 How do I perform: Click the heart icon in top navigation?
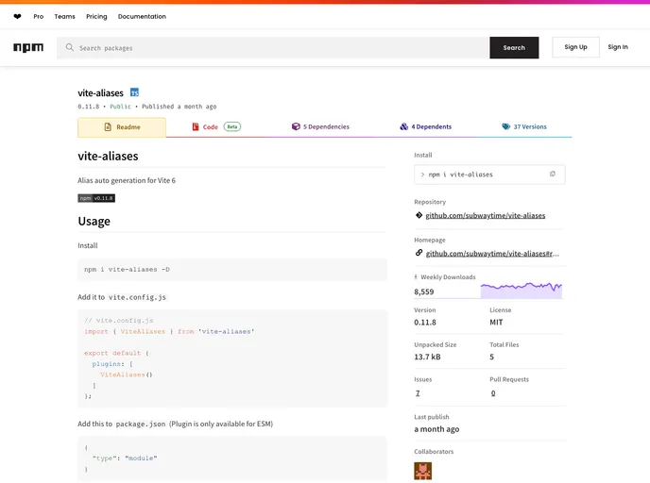click(x=17, y=17)
